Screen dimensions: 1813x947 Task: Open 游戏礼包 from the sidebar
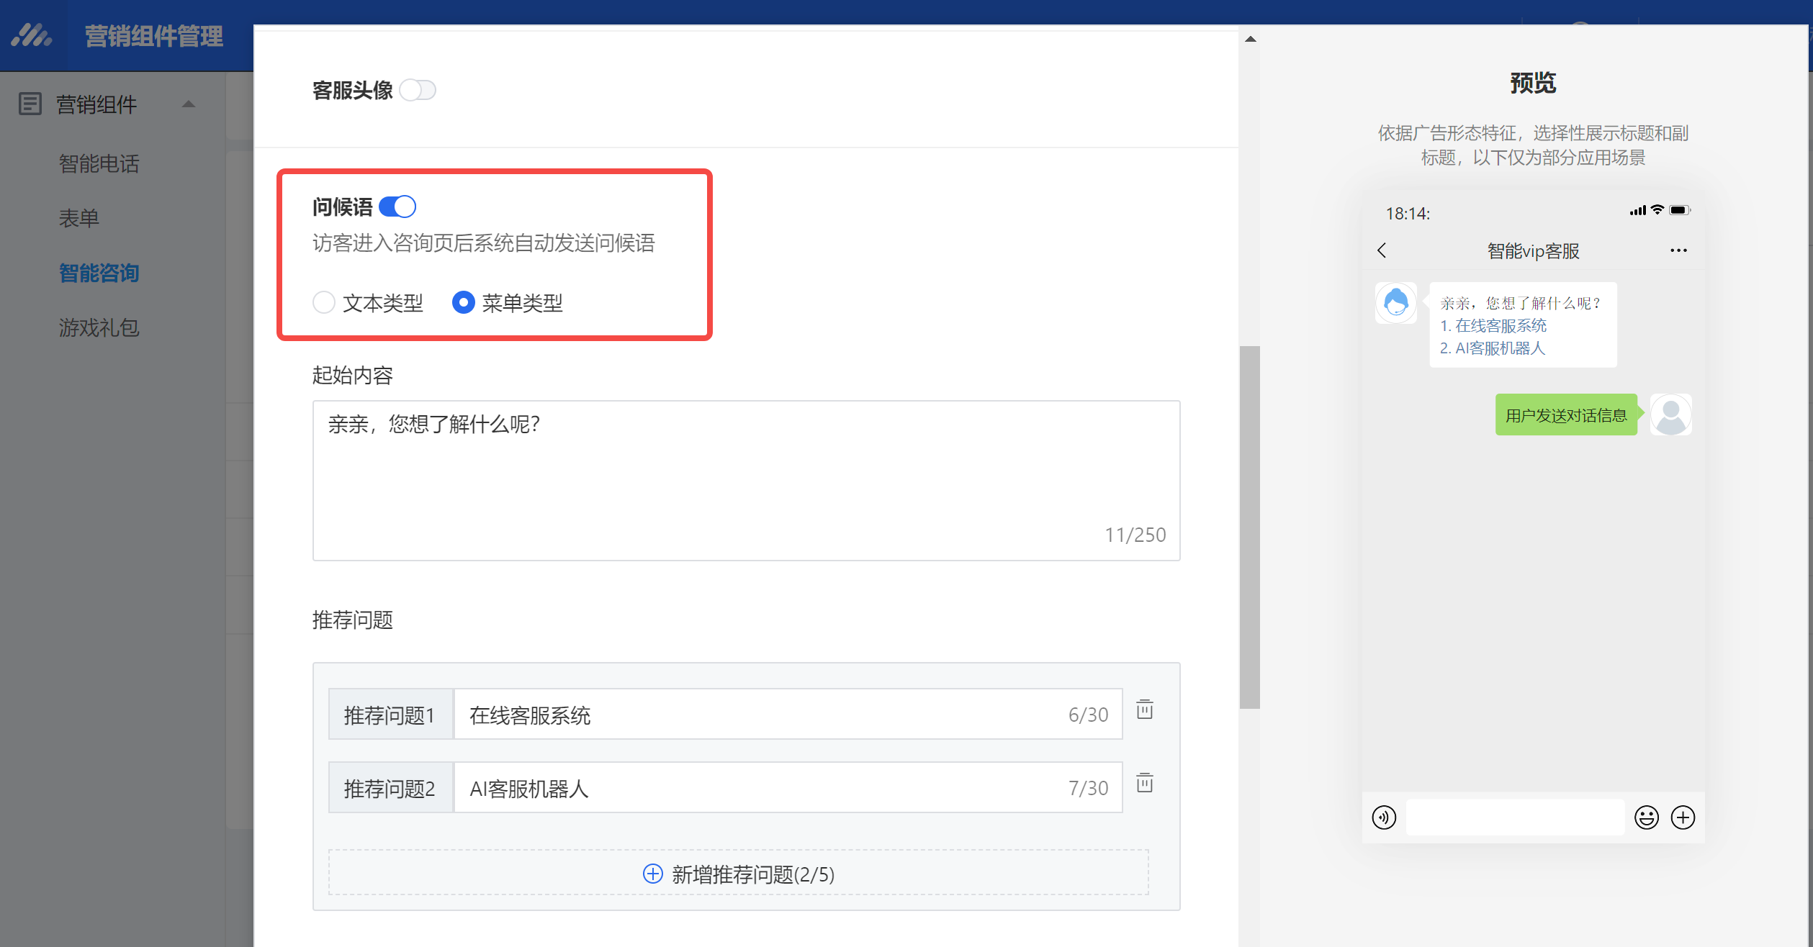coord(99,328)
